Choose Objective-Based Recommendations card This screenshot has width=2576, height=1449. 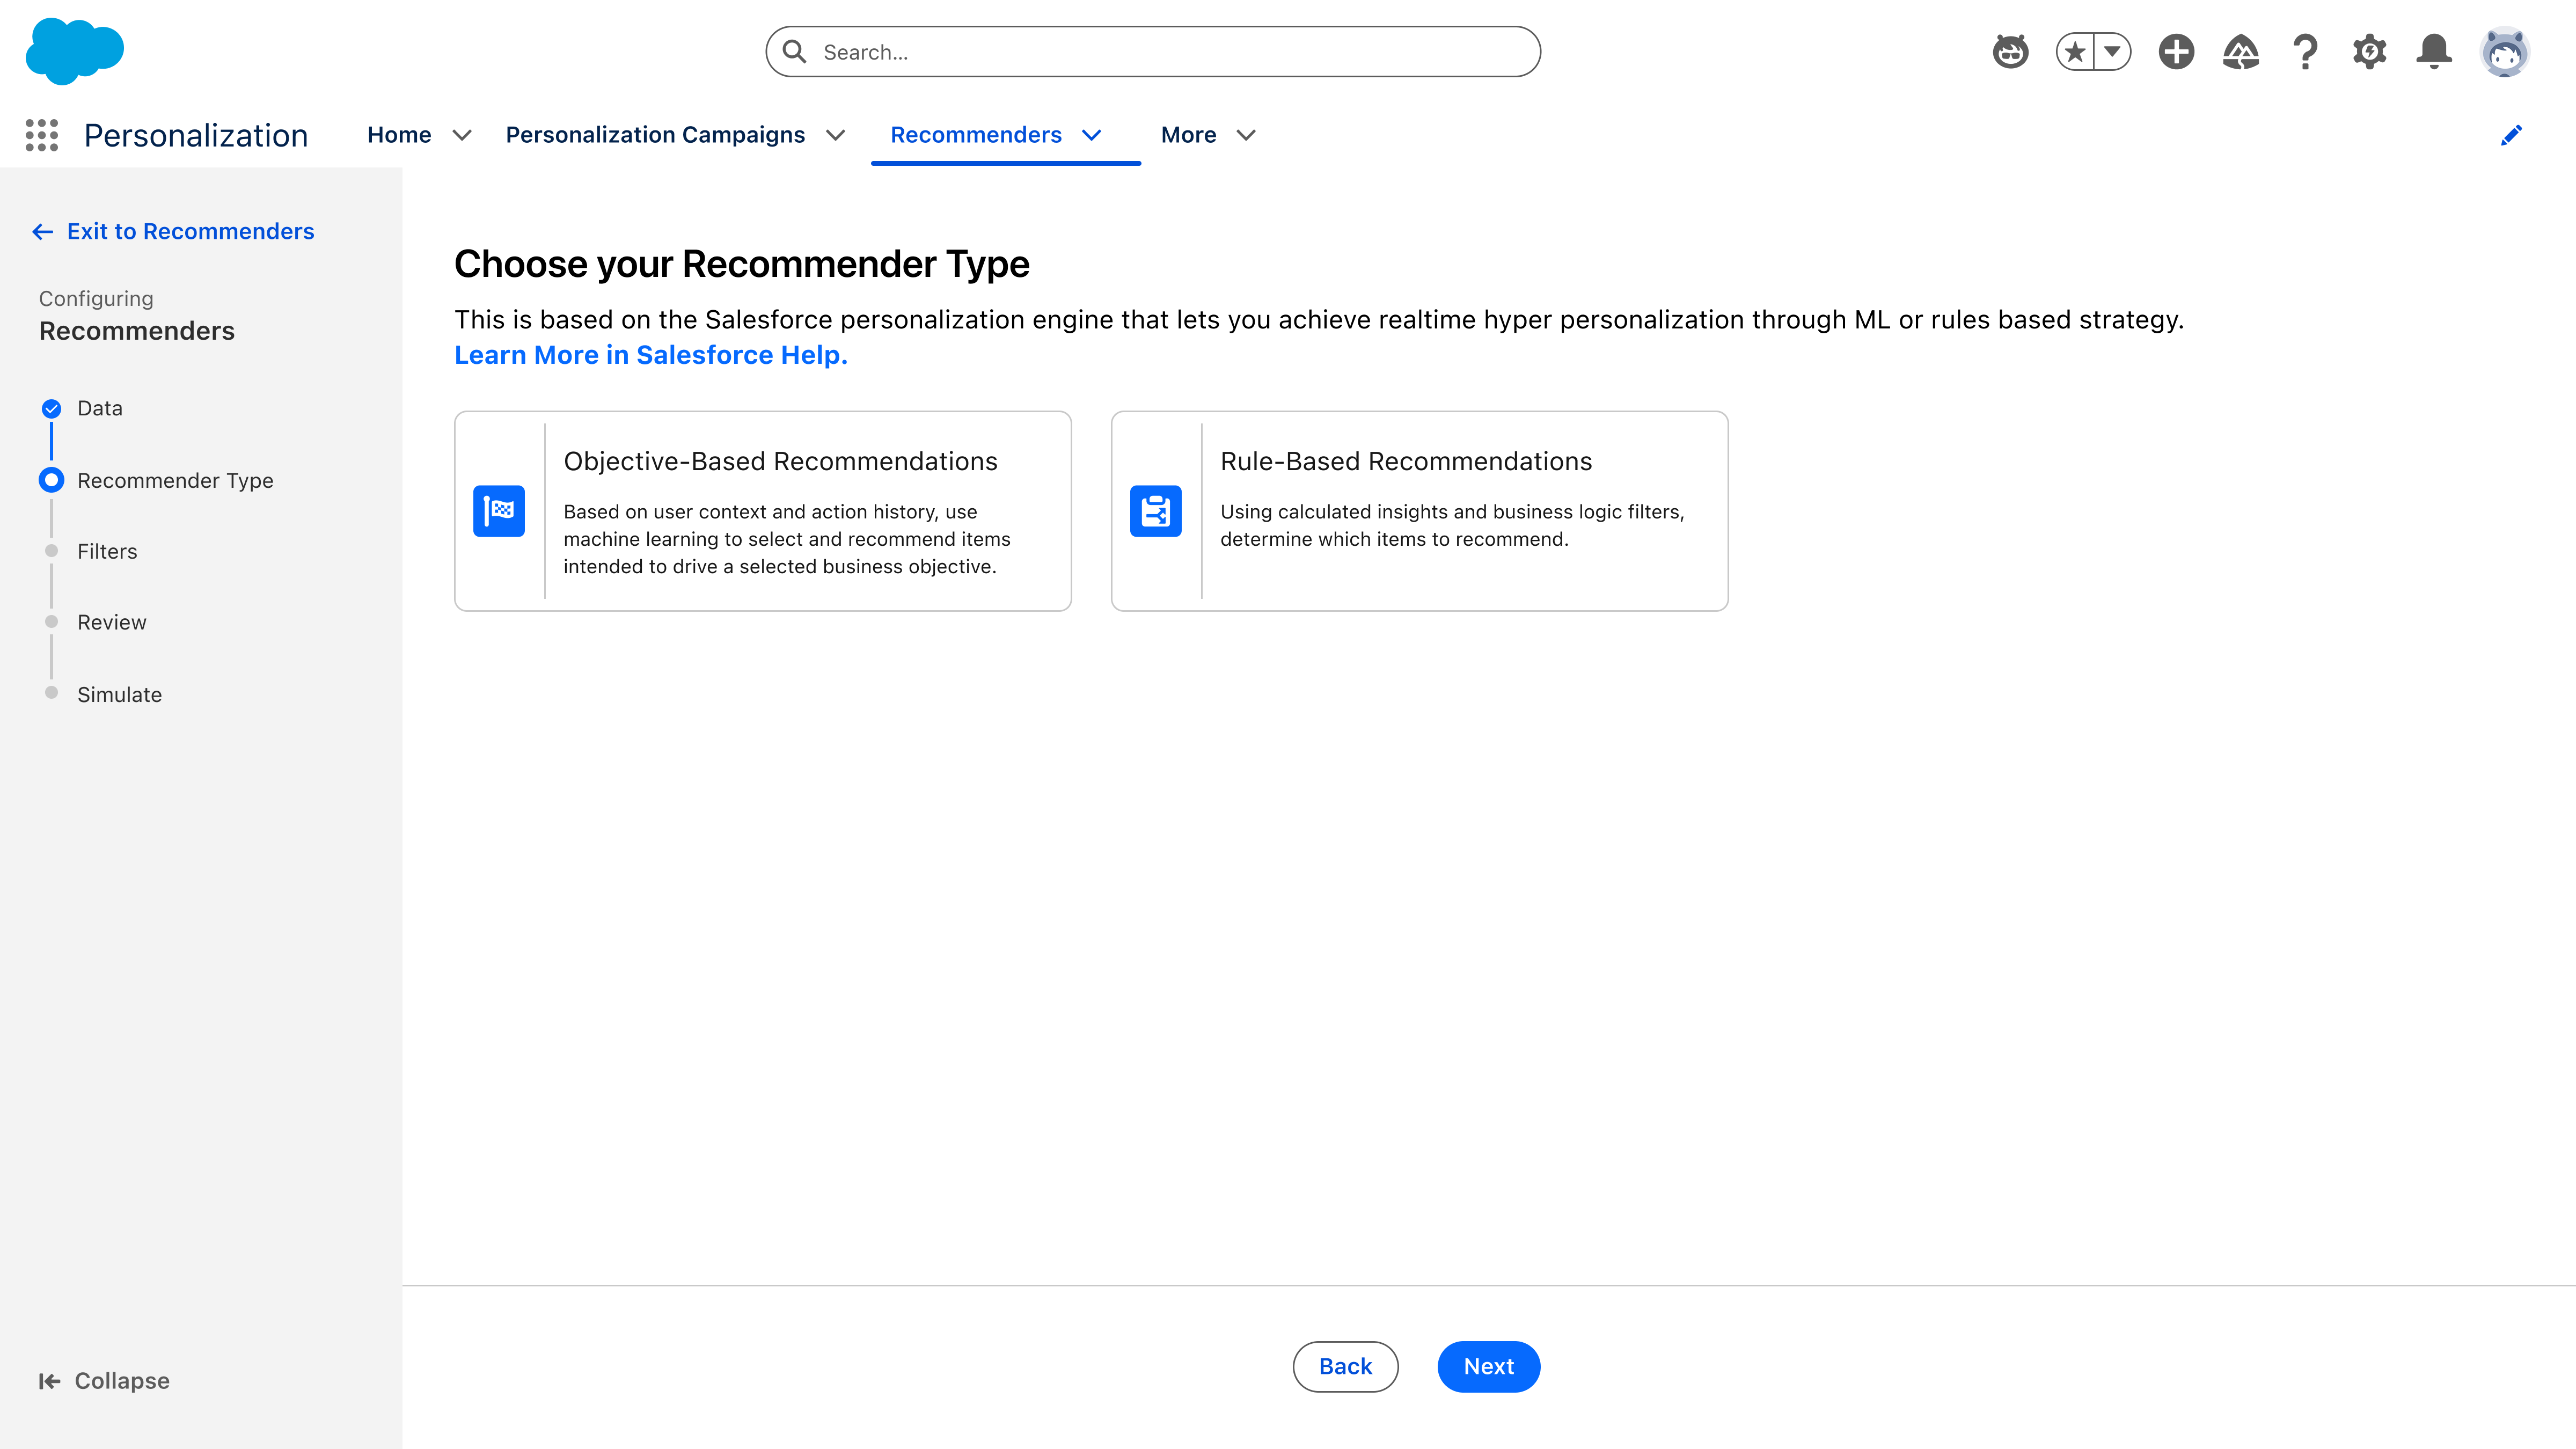763,511
